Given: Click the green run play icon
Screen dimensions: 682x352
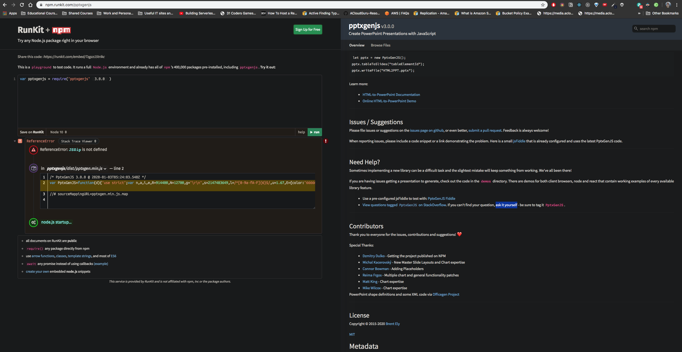Looking at the screenshot, I should [x=311, y=132].
